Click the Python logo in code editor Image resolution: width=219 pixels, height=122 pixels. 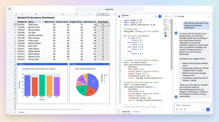119,17
